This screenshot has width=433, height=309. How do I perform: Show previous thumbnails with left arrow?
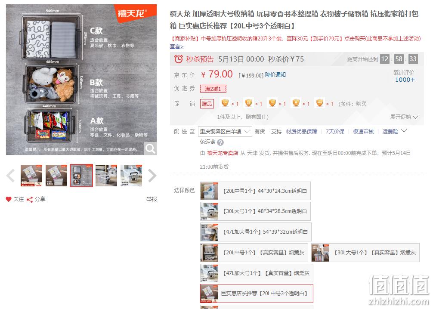pyautogui.click(x=10, y=176)
